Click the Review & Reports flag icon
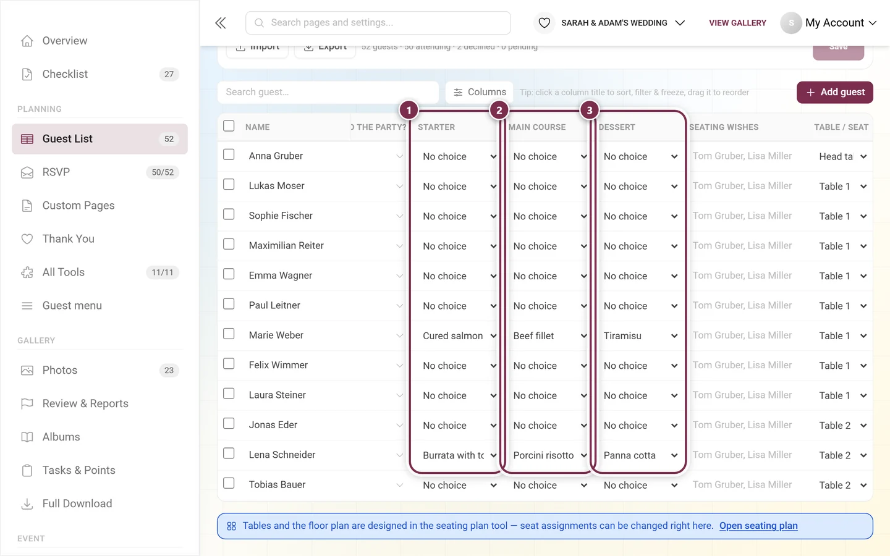 click(x=27, y=404)
